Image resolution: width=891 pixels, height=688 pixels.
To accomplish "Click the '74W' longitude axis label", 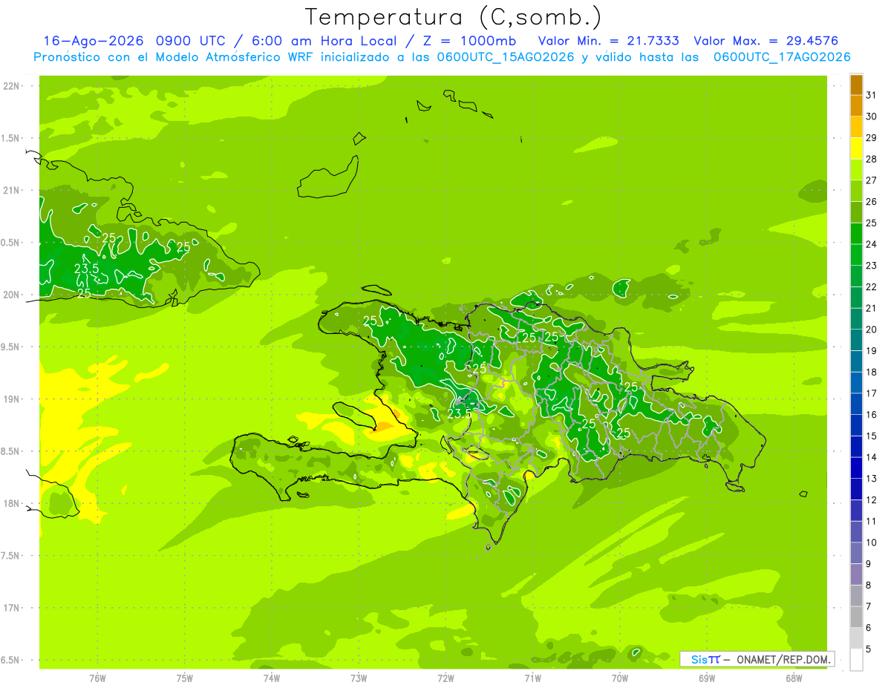I will click(x=272, y=678).
